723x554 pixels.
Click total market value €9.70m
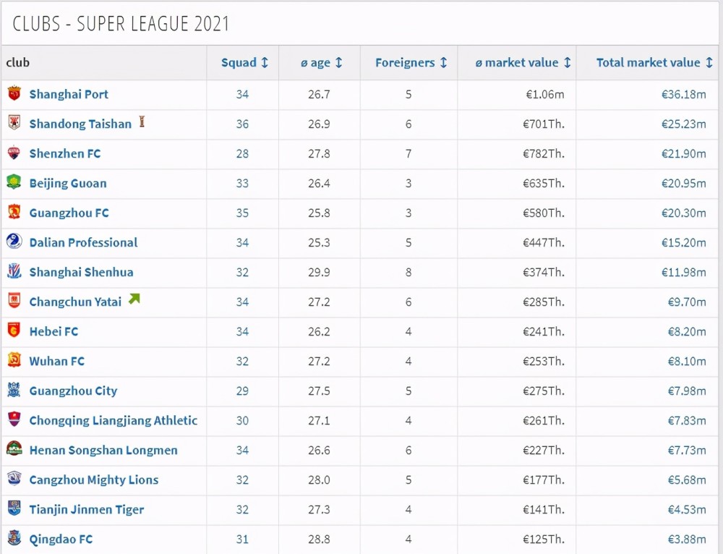click(x=687, y=302)
